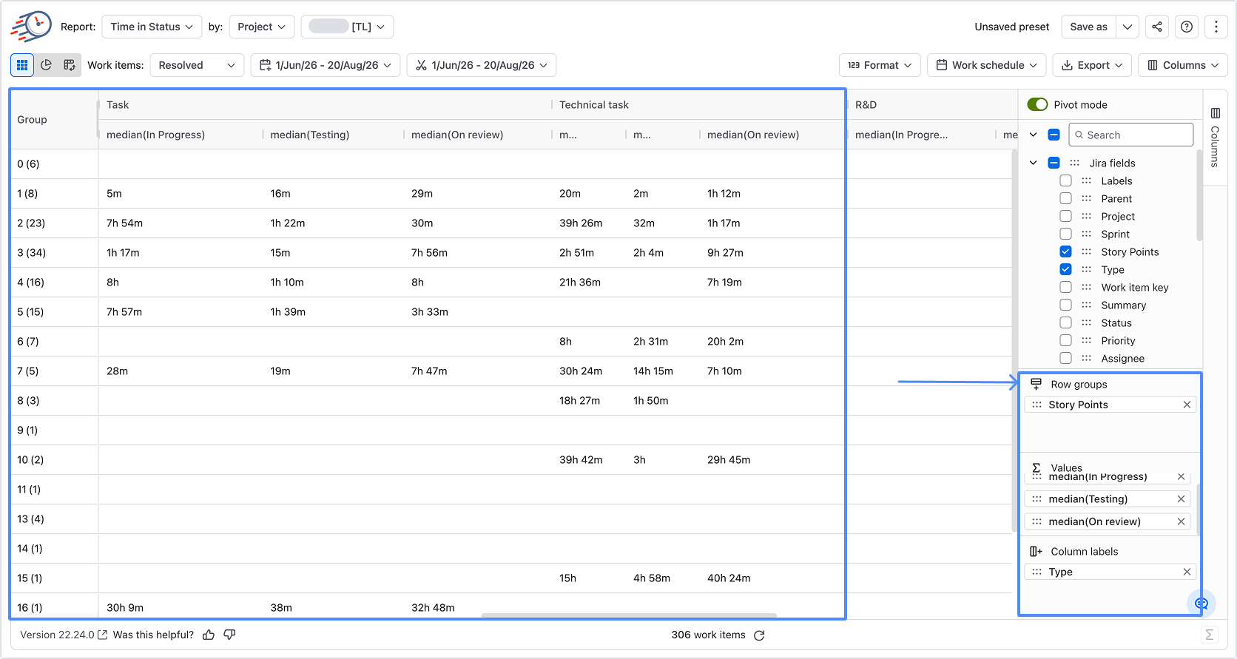Switch to the grid table view icon
The height and width of the screenshot is (659, 1237).
pyautogui.click(x=22, y=65)
